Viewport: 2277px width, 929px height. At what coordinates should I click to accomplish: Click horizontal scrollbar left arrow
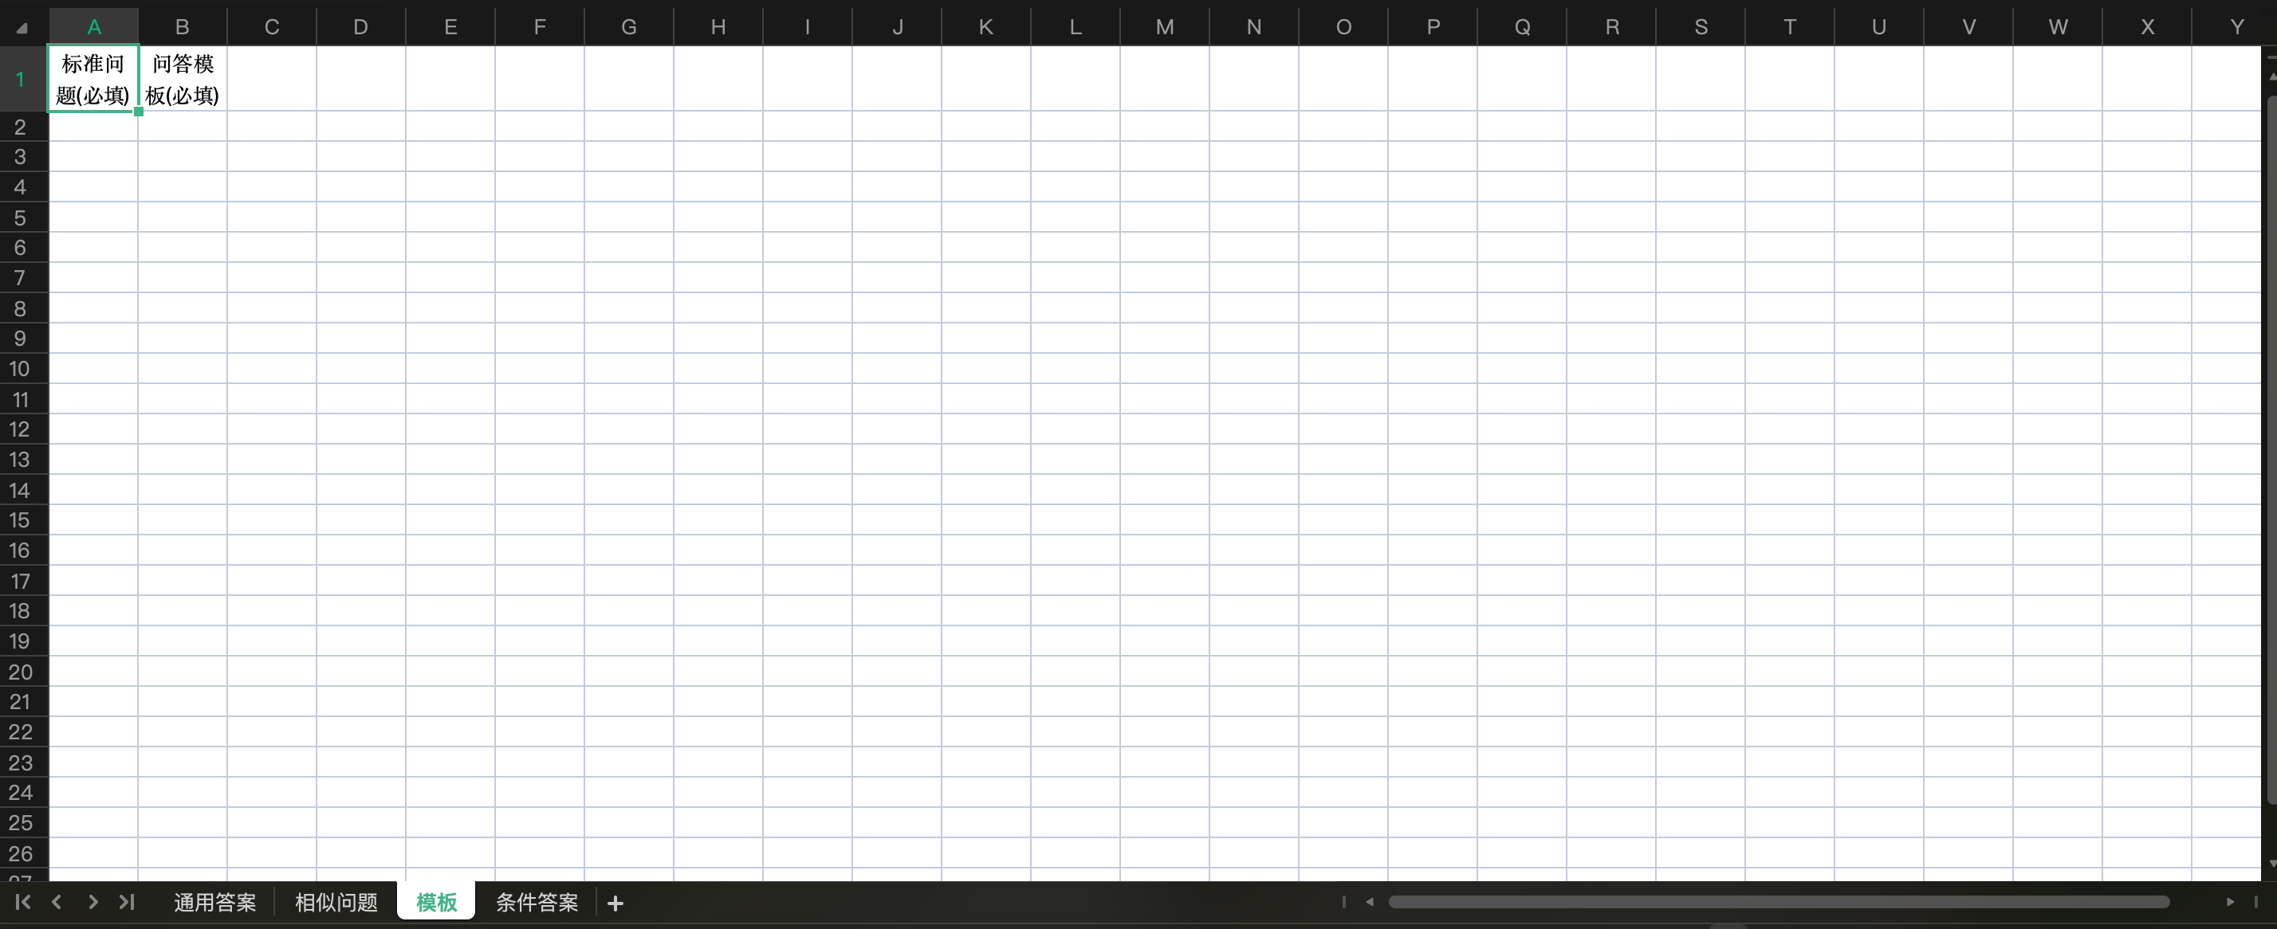(1369, 902)
